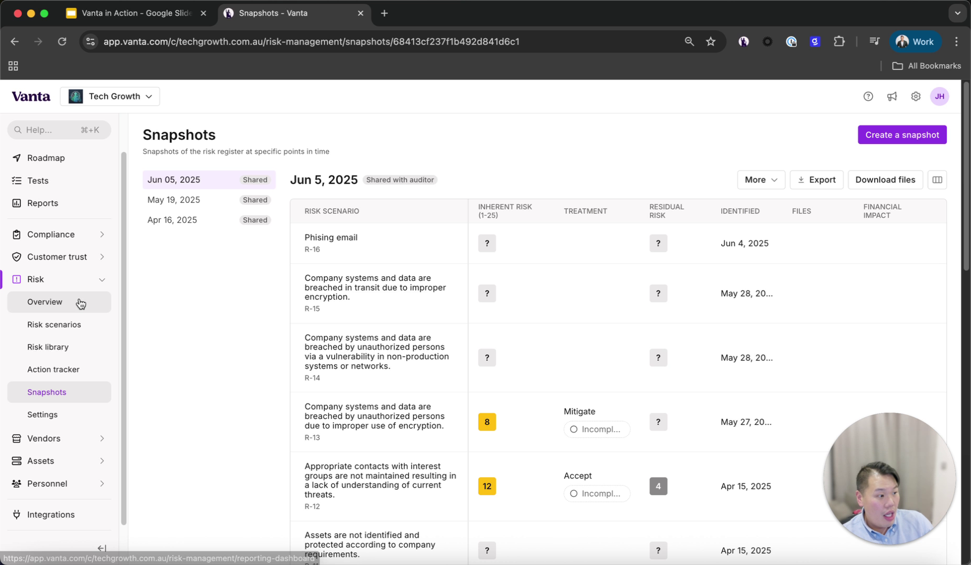Click the Help search field

tap(59, 130)
